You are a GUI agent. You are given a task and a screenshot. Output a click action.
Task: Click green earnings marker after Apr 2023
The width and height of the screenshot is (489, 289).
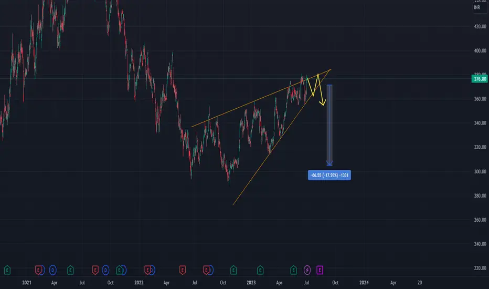coord(293,270)
